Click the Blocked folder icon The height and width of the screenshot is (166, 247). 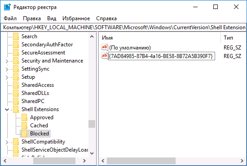(x=24, y=134)
